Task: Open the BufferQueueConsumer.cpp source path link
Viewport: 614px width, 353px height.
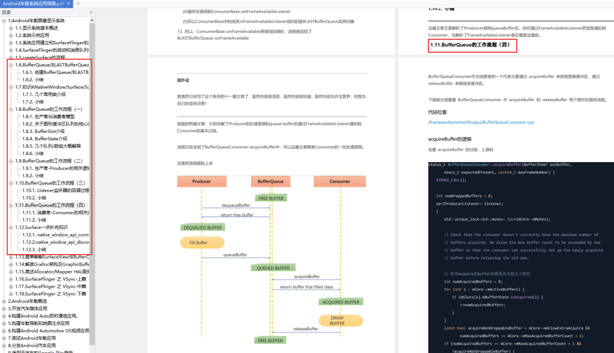Action: coord(481,122)
